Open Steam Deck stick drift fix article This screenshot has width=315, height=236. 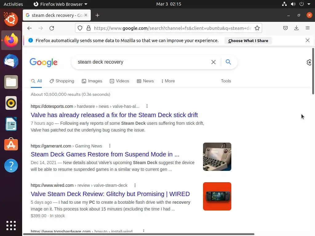[114, 115]
